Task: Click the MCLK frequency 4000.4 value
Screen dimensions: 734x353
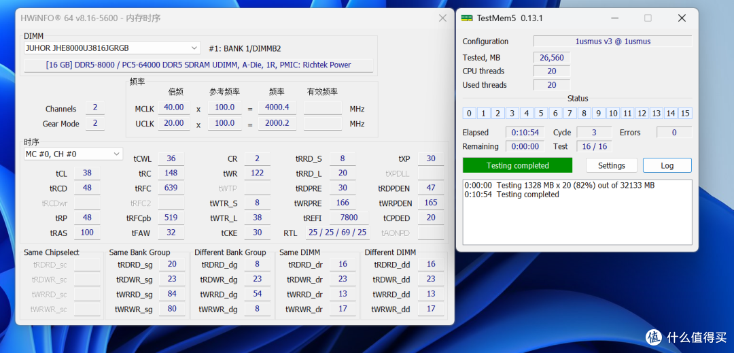Action: pos(277,107)
